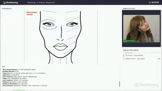This screenshot has height=91, width=162.
Task: Click the user icon next to FM World
Action: 124,56
